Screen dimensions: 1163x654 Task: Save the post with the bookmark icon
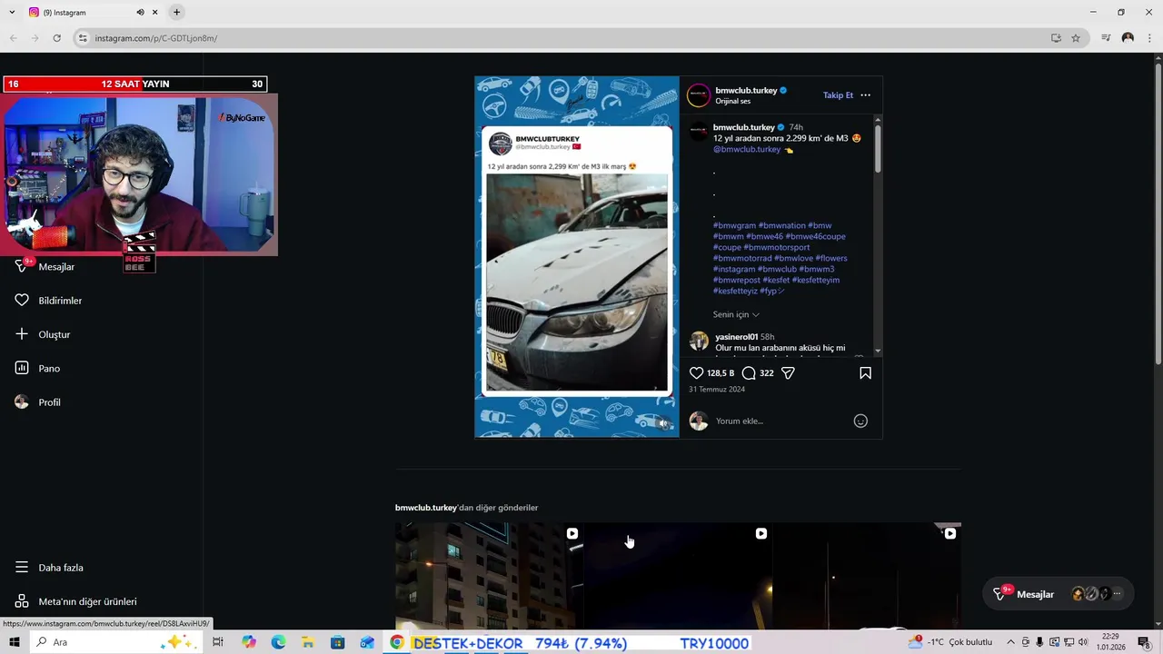point(865,373)
